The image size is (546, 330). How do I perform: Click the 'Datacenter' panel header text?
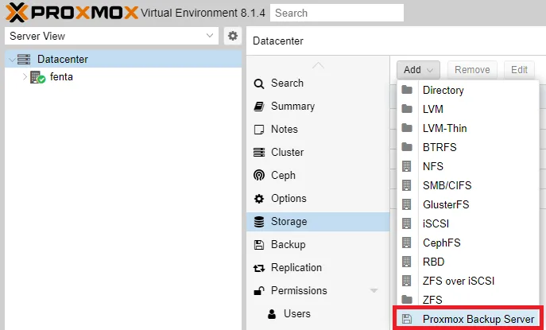tap(278, 41)
